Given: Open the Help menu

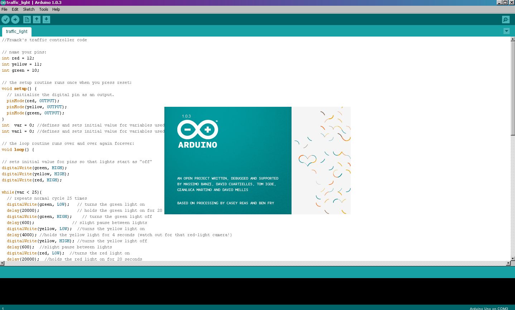Looking at the screenshot, I should [56, 9].
